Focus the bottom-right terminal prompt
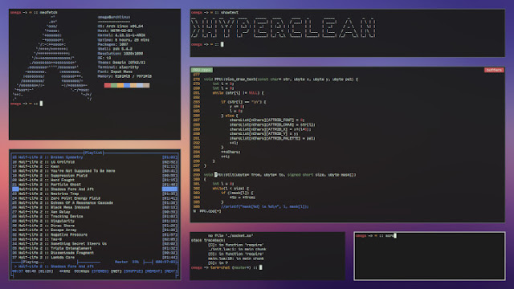Screen dimensions: 514x289 [376, 235]
